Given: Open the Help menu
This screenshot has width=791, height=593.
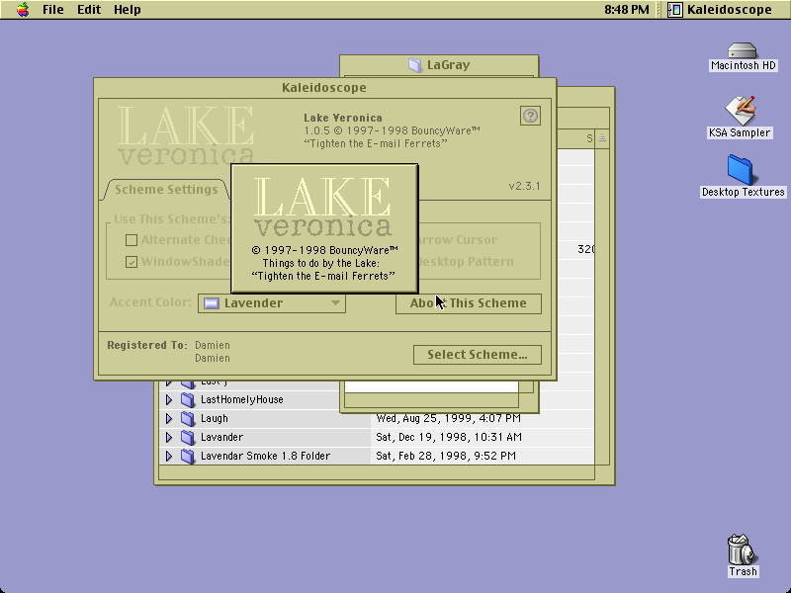Looking at the screenshot, I should 128,10.
